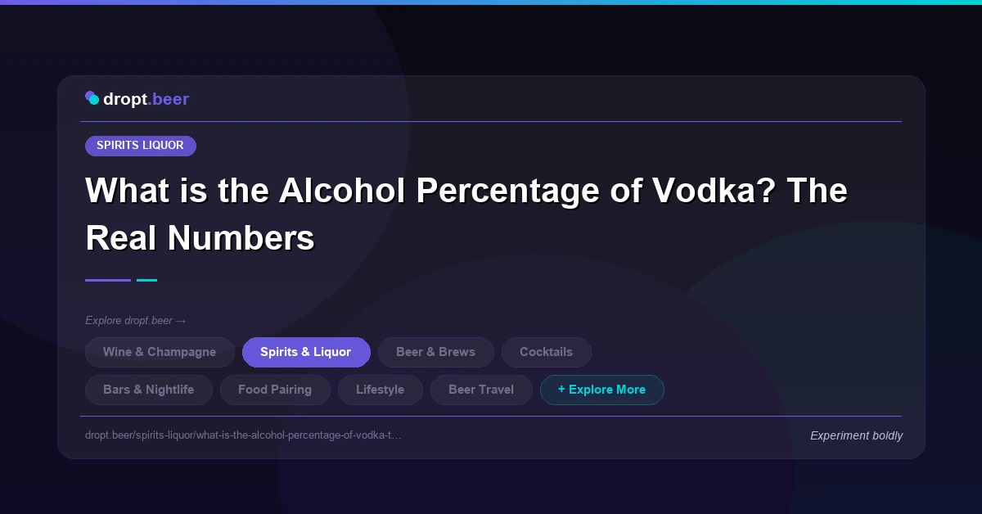Follow the Explore dropt.beer arrow link
Screen dimensions: 982x514
[136, 321]
